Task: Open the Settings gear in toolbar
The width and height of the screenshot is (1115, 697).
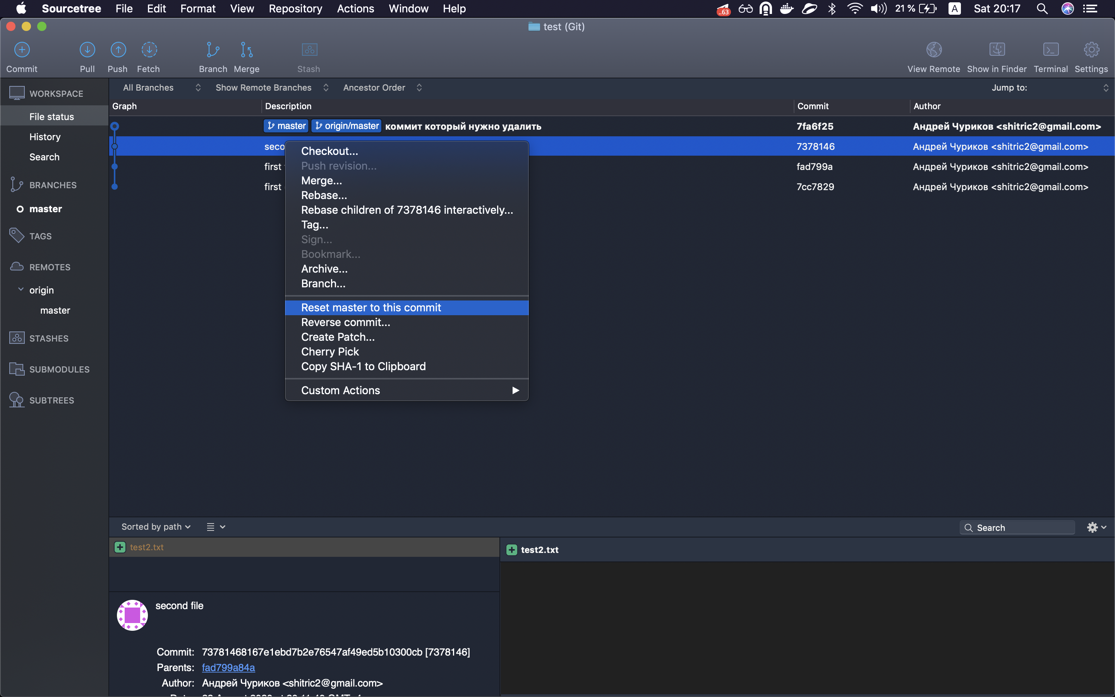Action: (x=1091, y=50)
